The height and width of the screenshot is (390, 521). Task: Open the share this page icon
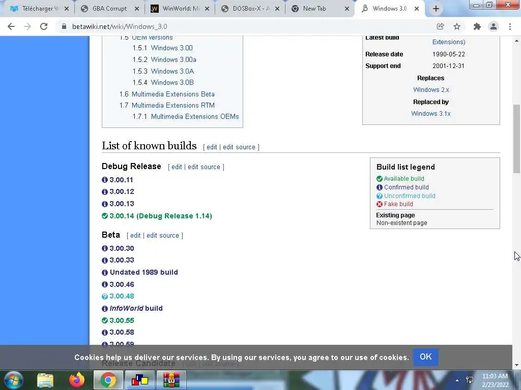[x=440, y=26]
